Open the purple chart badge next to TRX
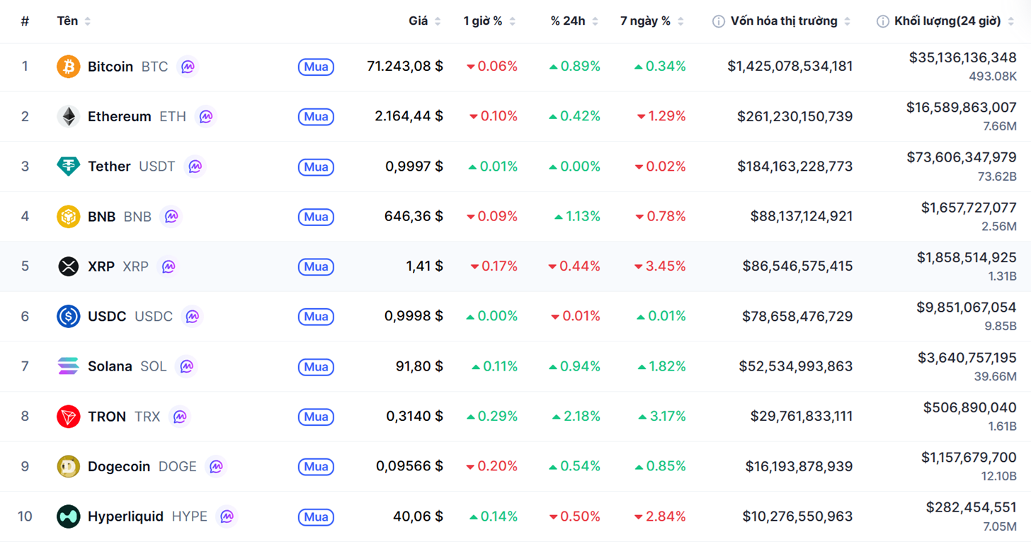This screenshot has height=542, width=1031. [180, 417]
